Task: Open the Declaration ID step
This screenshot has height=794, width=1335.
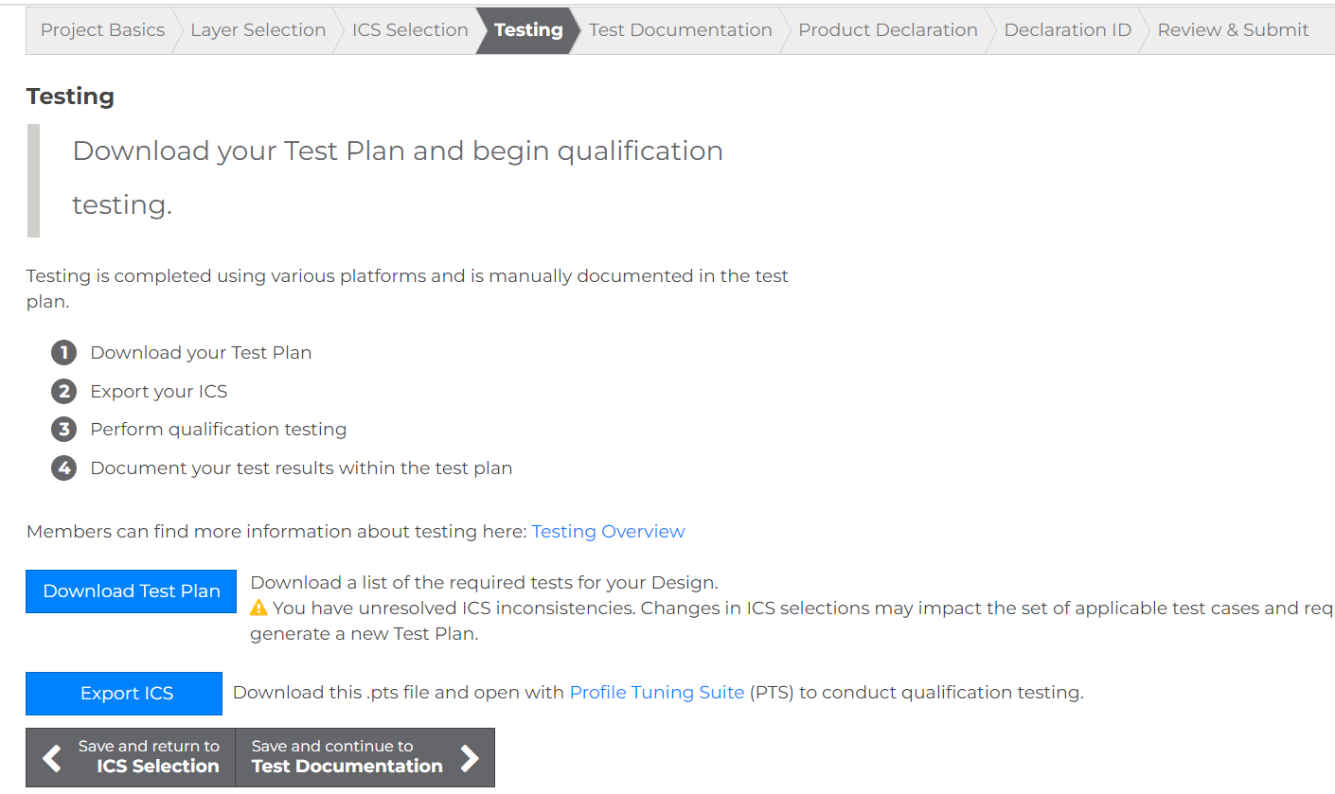Action: tap(1067, 30)
